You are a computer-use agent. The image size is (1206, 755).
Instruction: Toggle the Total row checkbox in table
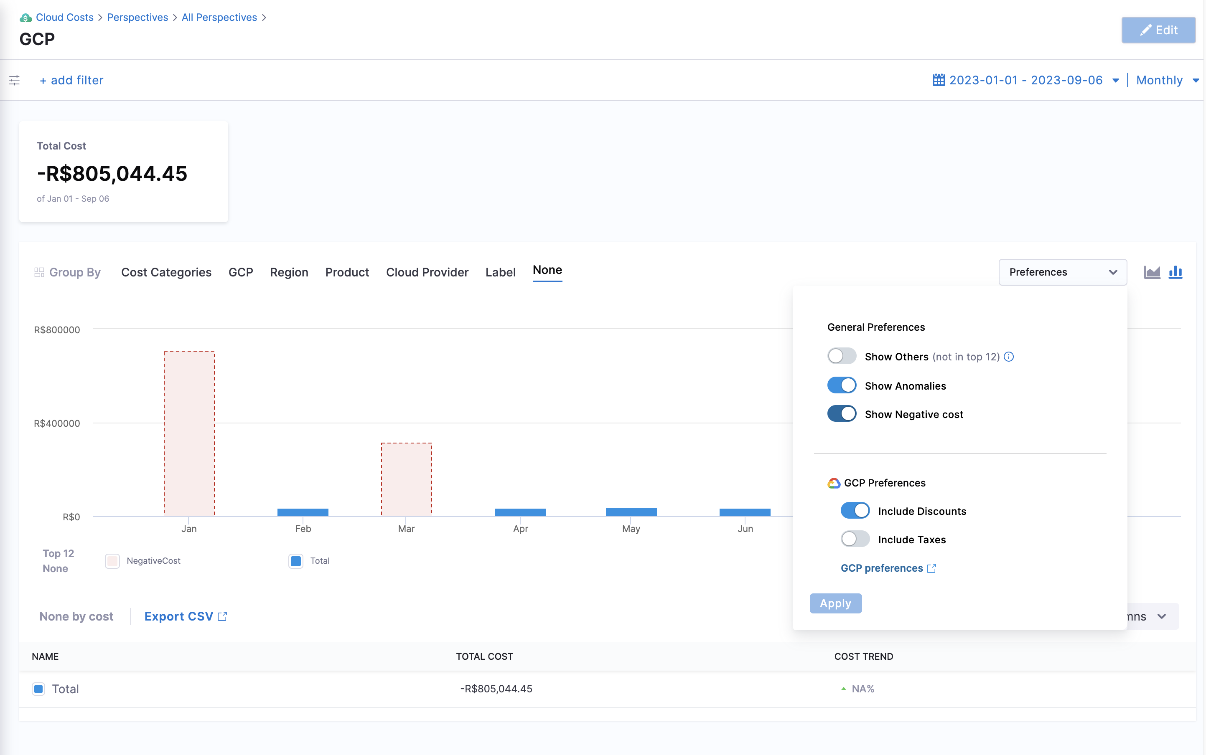pos(38,689)
